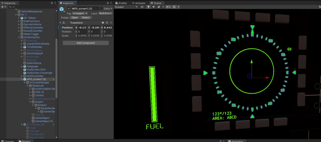Expand the HSD (1) tree node
Screen dimensions: 321x142
pos(30,92)
